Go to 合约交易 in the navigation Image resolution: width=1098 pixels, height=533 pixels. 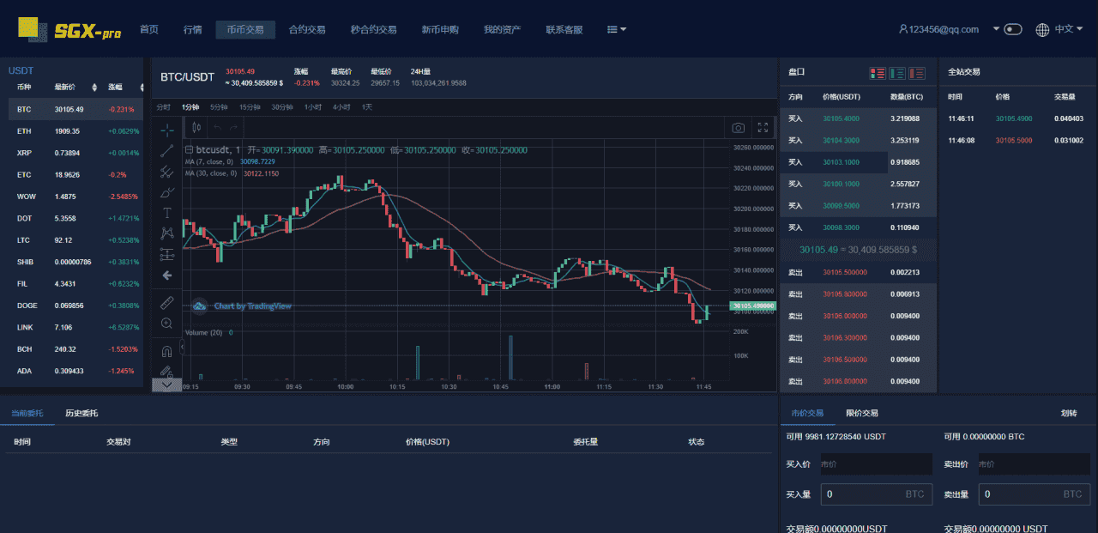[307, 29]
